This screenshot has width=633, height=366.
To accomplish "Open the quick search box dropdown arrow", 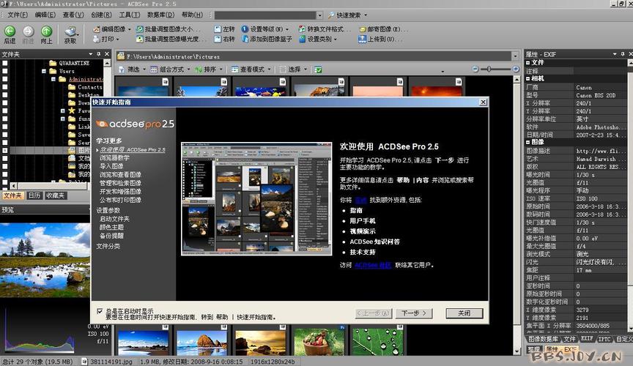I will tap(319, 15).
